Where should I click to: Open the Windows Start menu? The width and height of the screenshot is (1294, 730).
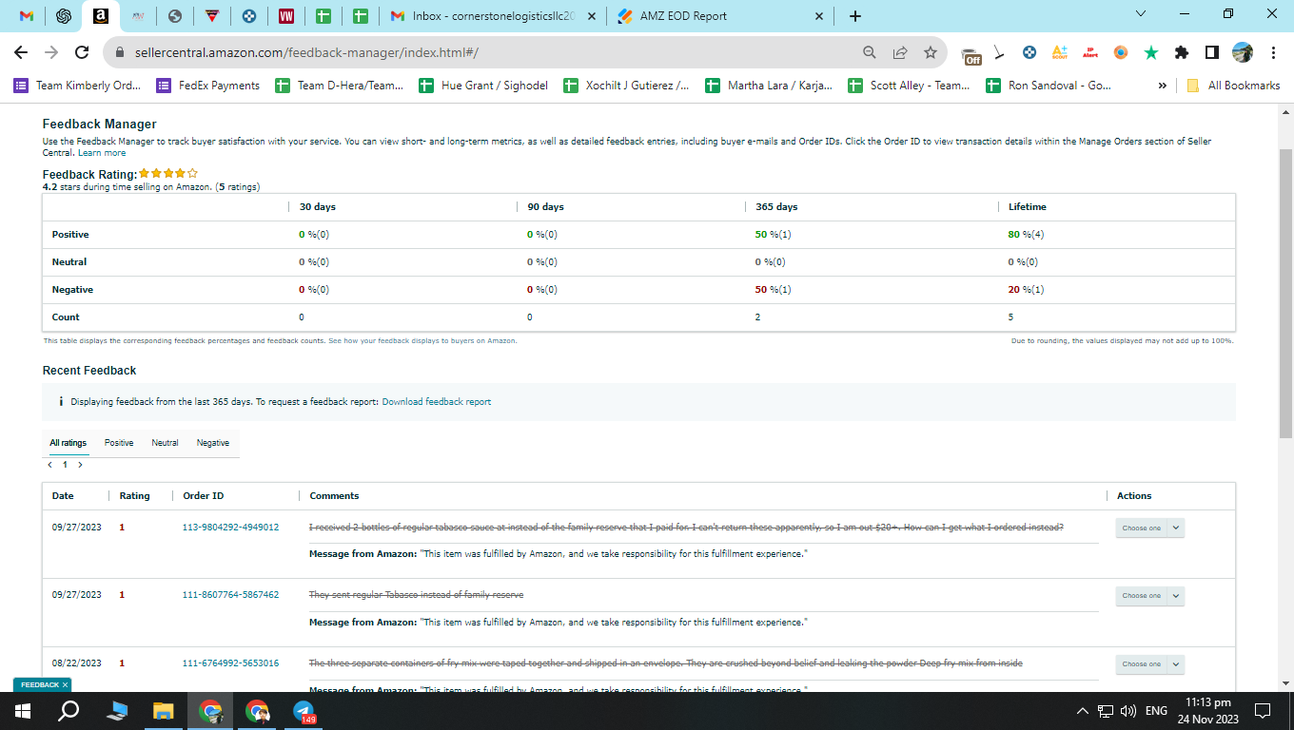point(22,711)
